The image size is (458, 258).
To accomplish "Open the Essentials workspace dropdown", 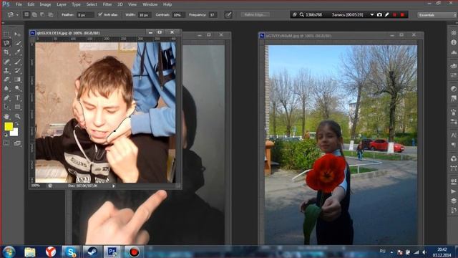I will 437,14.
